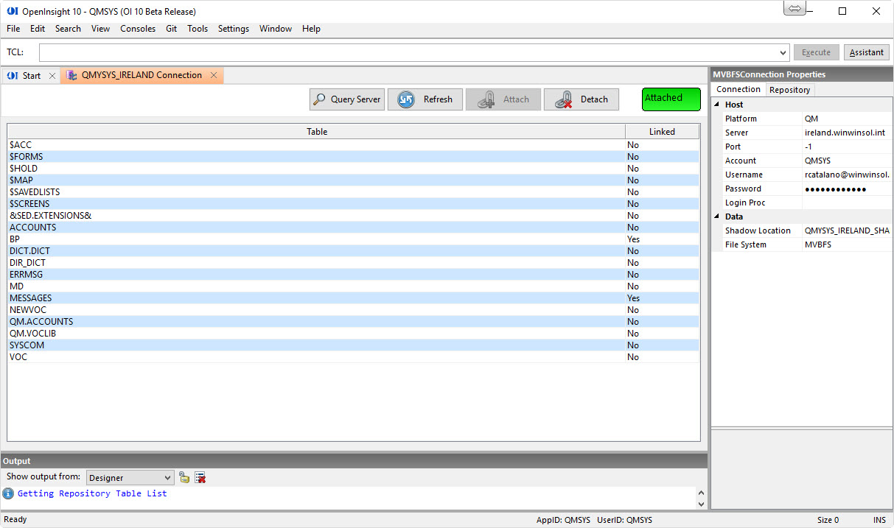Close the Start tab
This screenshot has height=528, width=894.
[52, 76]
